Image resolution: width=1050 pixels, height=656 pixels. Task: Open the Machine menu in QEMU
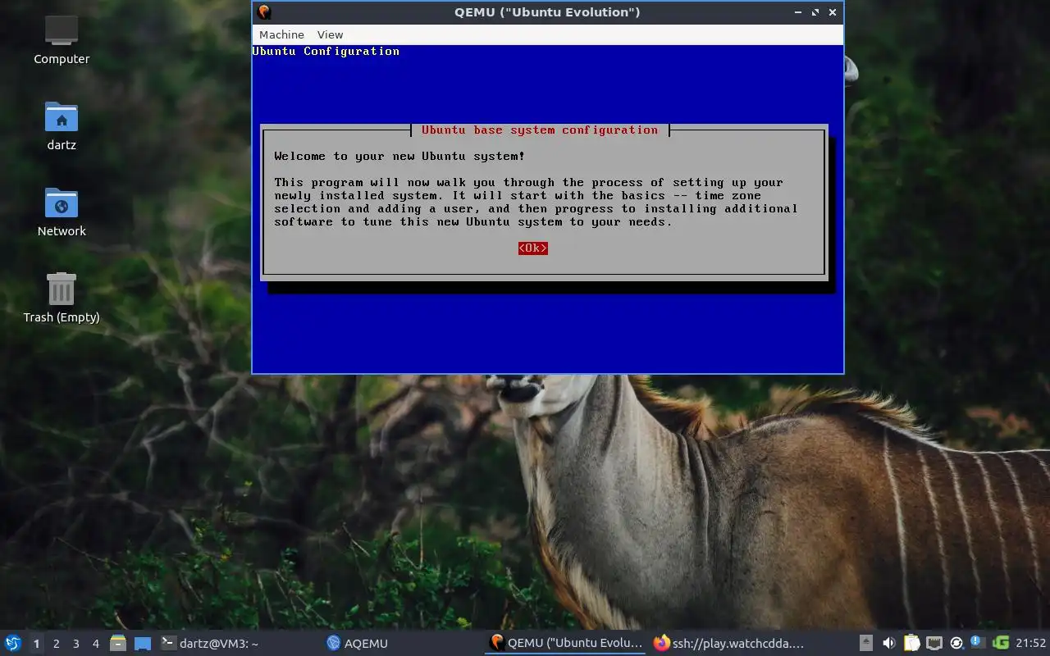(x=281, y=34)
